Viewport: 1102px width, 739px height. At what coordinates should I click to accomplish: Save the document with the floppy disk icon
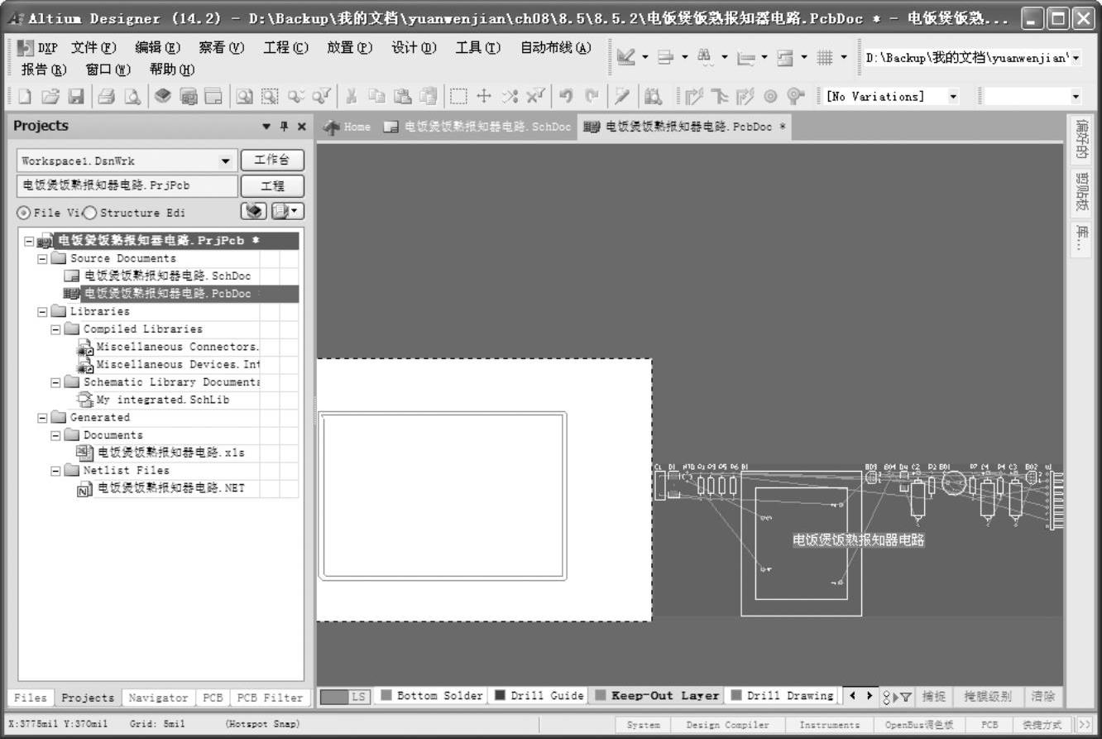(x=76, y=97)
